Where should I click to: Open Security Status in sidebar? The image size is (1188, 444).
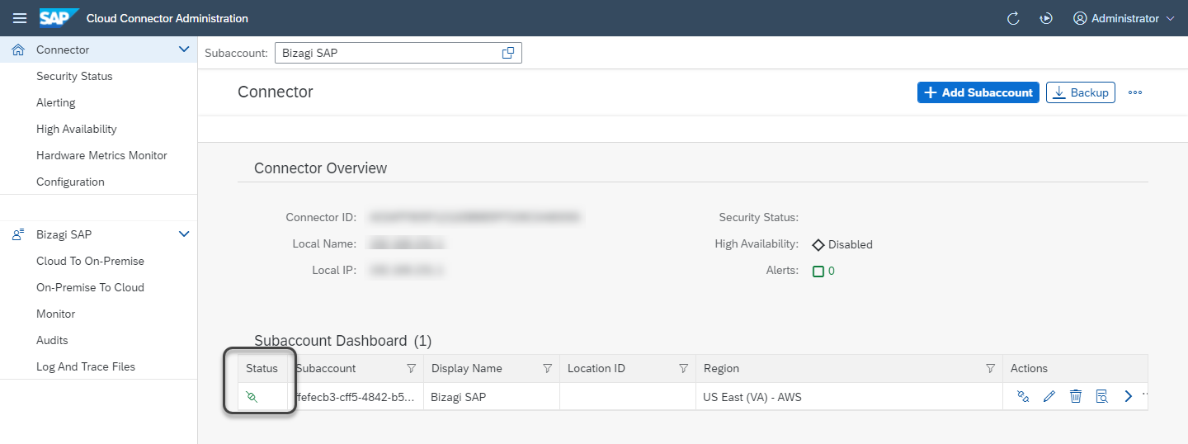pos(74,76)
